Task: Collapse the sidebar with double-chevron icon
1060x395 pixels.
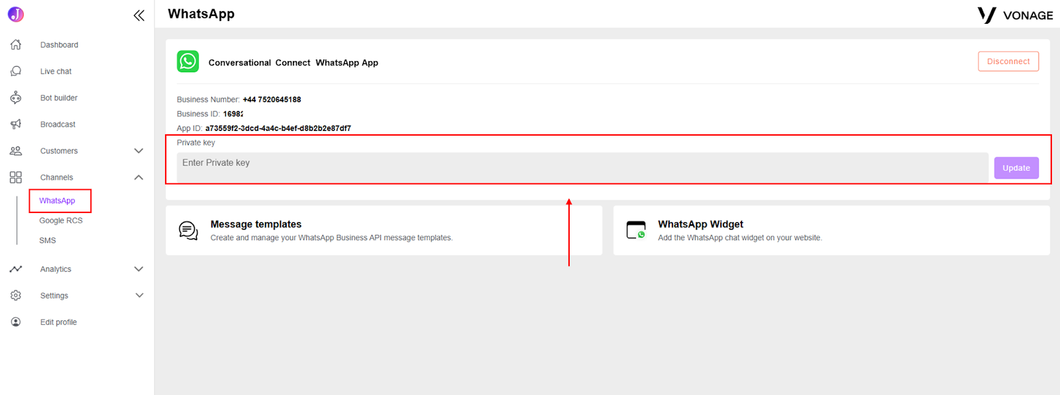Action: tap(138, 15)
